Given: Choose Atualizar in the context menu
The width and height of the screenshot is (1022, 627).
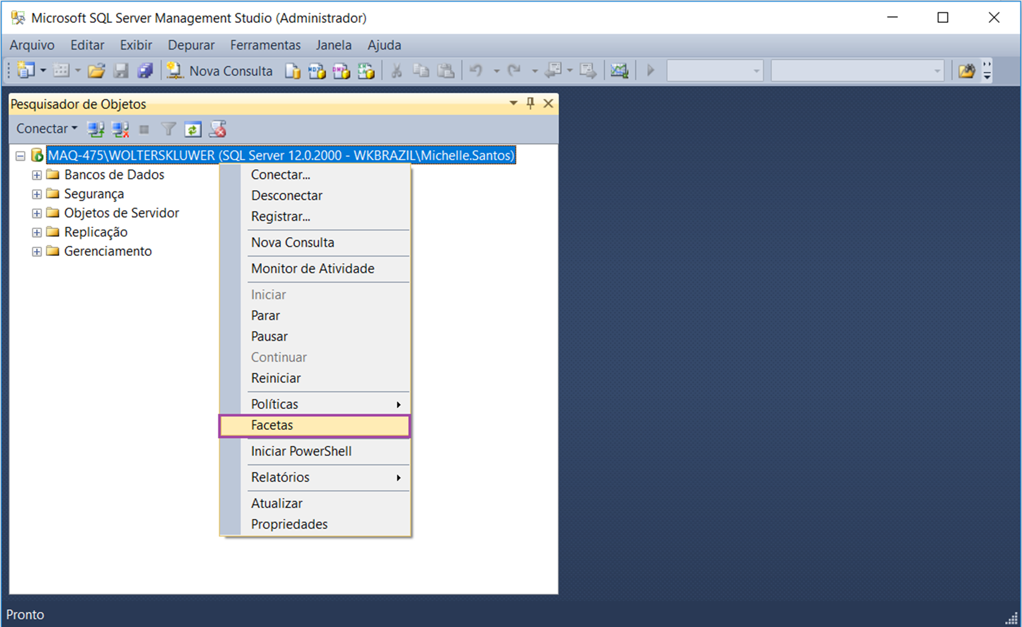Looking at the screenshot, I should coord(315,503).
